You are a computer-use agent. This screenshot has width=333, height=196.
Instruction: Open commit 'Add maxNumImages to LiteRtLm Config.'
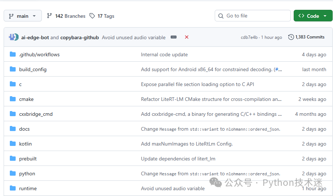click(187, 144)
